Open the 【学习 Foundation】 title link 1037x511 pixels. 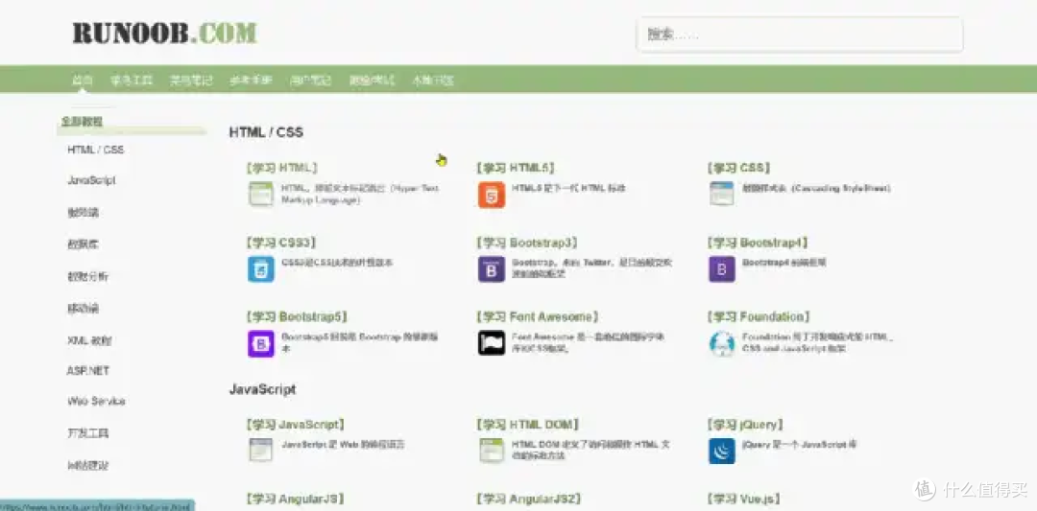tap(759, 317)
